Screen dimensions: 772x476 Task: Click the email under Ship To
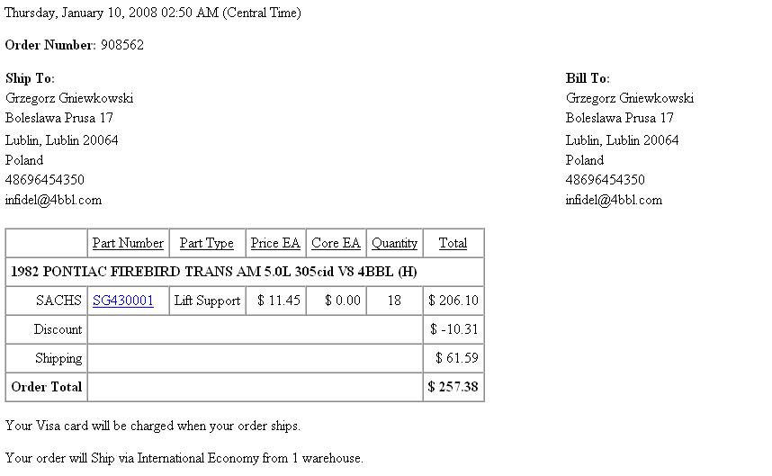click(x=53, y=200)
